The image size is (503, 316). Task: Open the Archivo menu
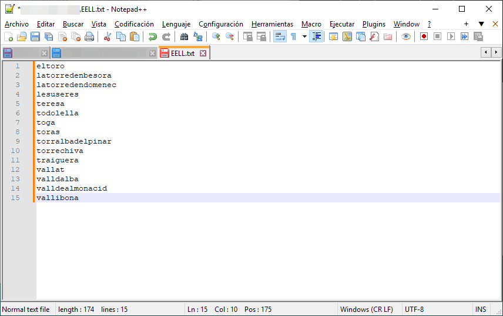[x=16, y=24]
